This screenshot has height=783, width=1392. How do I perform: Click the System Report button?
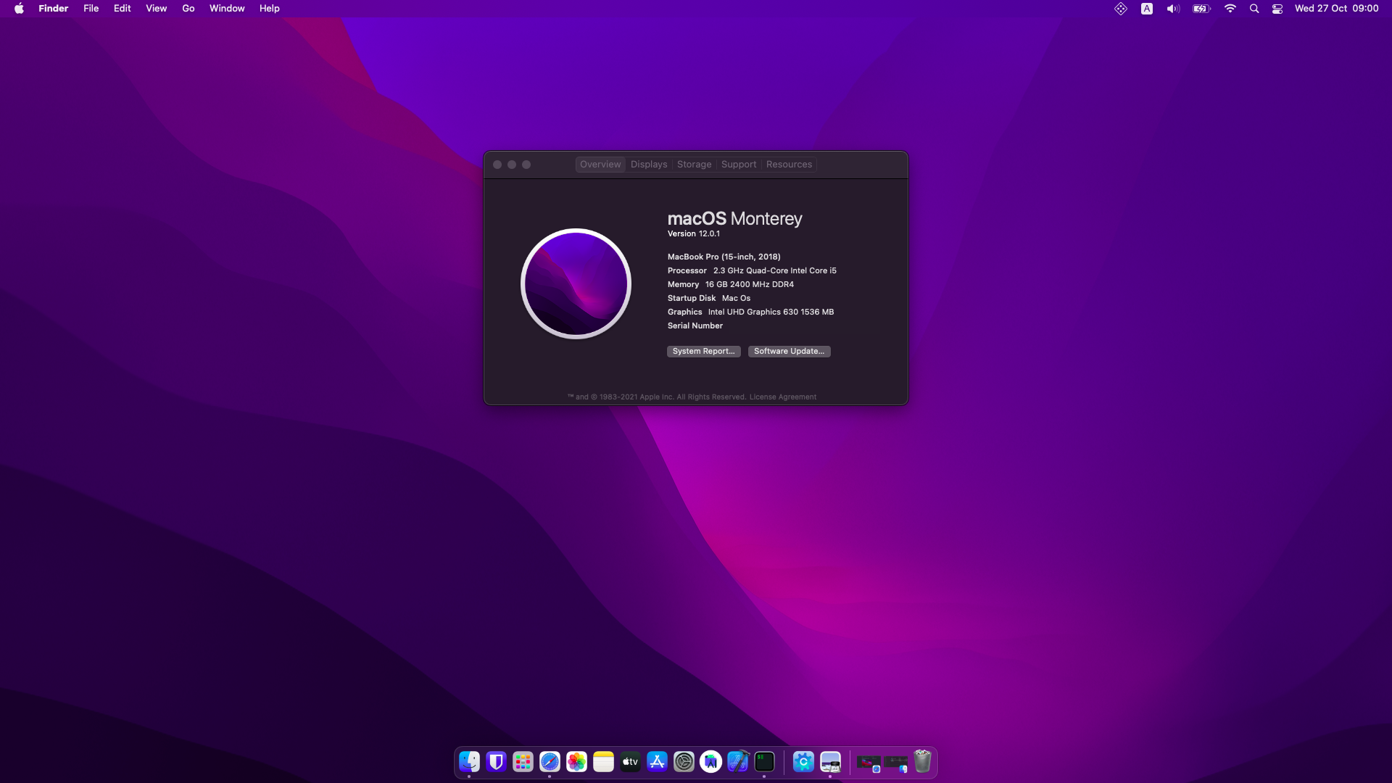[x=703, y=352]
